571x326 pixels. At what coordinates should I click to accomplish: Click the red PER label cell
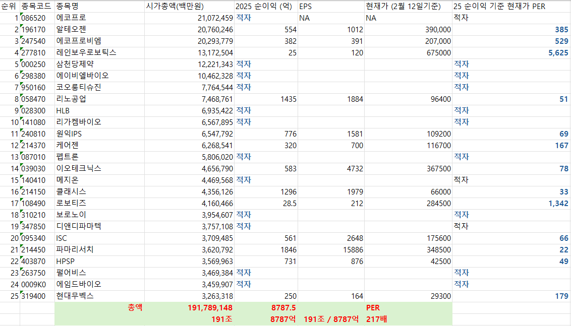[408, 308]
